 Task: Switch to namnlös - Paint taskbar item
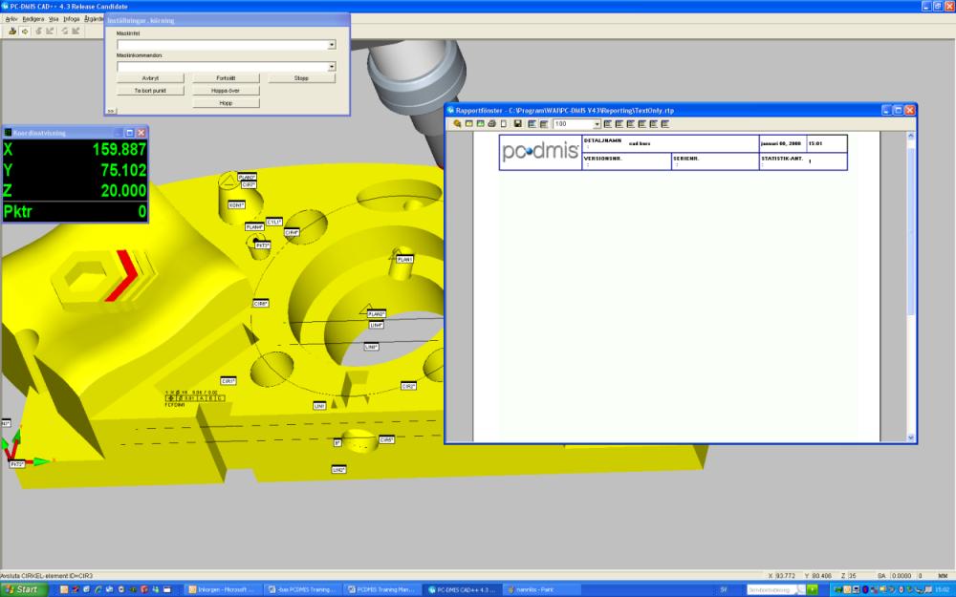pos(540,589)
